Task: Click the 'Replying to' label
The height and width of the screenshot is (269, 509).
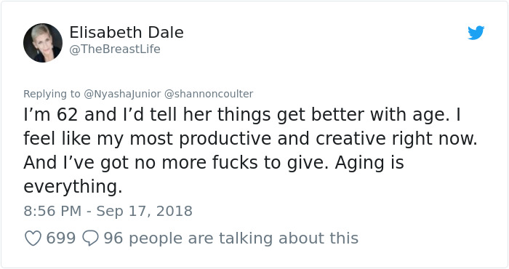Action: [52, 94]
